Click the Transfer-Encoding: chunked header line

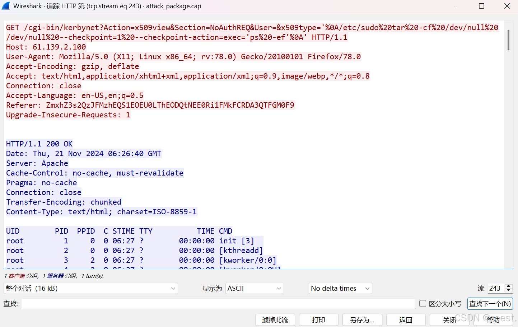[x=64, y=202]
